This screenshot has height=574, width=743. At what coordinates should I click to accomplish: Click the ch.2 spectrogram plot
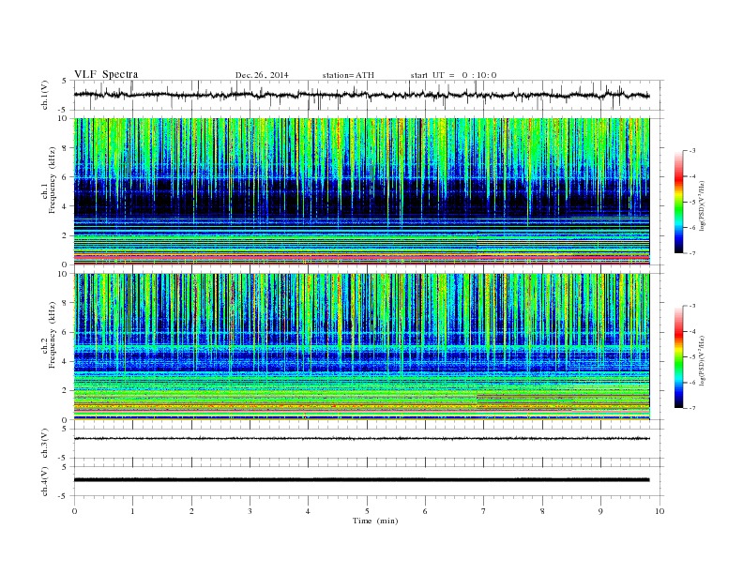click(x=361, y=346)
